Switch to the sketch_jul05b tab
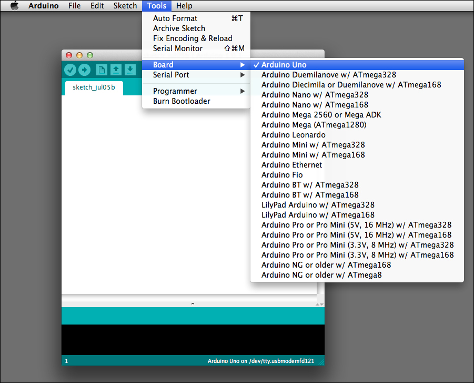Viewport: 474px width, 383px height. (94, 87)
